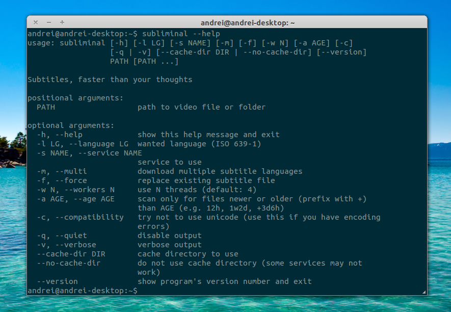This screenshot has width=451, height=312.
Task: Close the terminal window
Action: pos(36,22)
